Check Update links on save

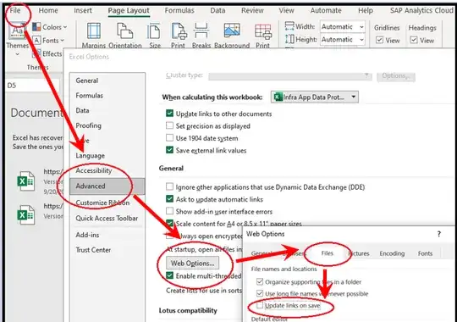point(260,305)
